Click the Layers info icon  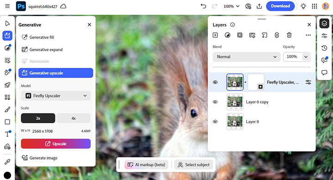pos(233,25)
